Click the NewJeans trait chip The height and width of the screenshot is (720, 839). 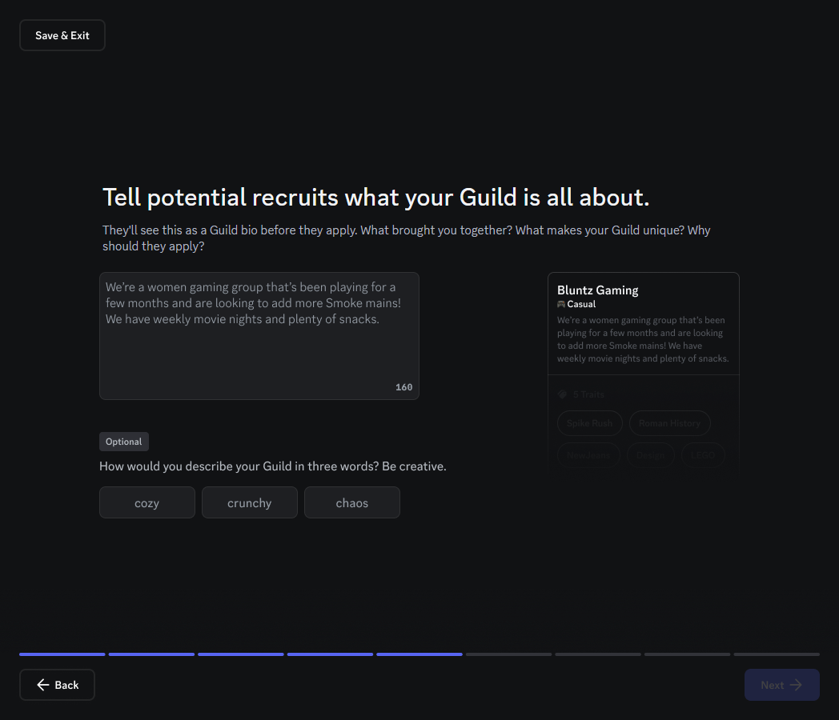click(x=588, y=454)
